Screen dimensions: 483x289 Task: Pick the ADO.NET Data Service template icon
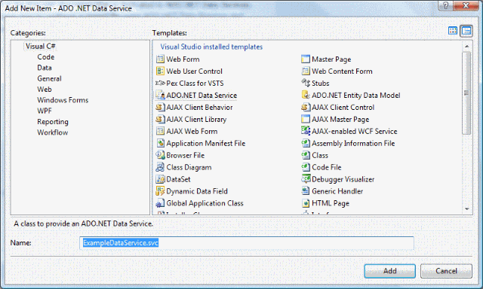point(160,96)
